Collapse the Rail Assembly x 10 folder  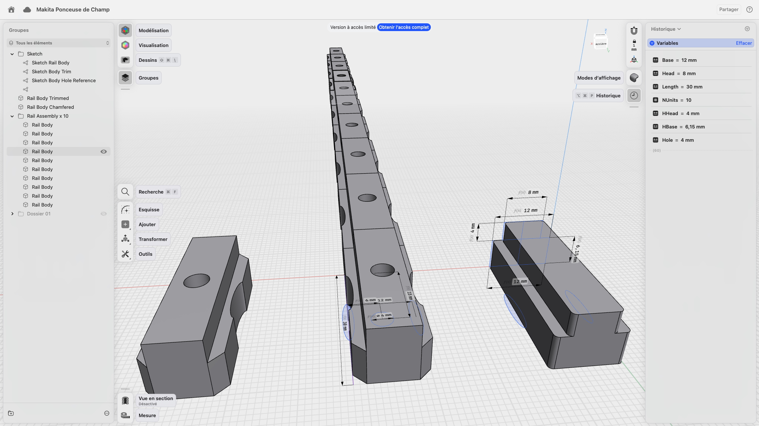(12, 116)
